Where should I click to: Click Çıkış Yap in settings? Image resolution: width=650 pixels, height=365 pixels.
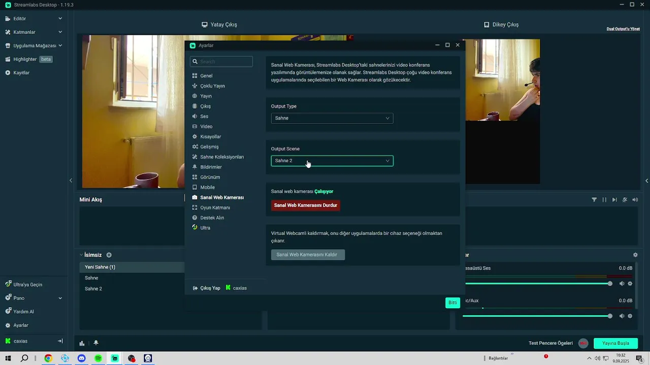(x=206, y=288)
